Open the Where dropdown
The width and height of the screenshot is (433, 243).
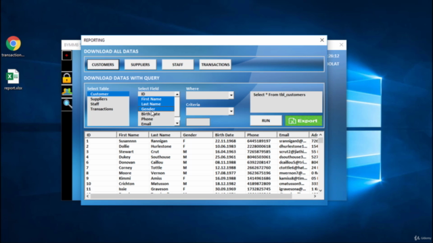click(231, 95)
